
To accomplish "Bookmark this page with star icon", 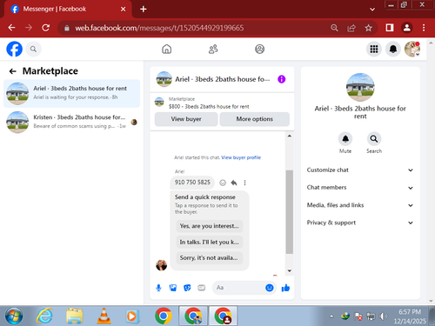I will (x=368, y=28).
